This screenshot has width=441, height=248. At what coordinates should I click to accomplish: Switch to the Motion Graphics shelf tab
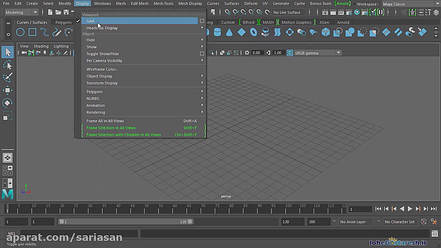(296, 22)
